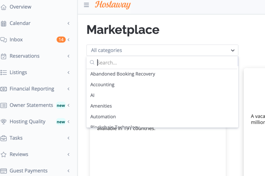
Task: Expand the Reviews submenu chevron
Action: click(68, 154)
